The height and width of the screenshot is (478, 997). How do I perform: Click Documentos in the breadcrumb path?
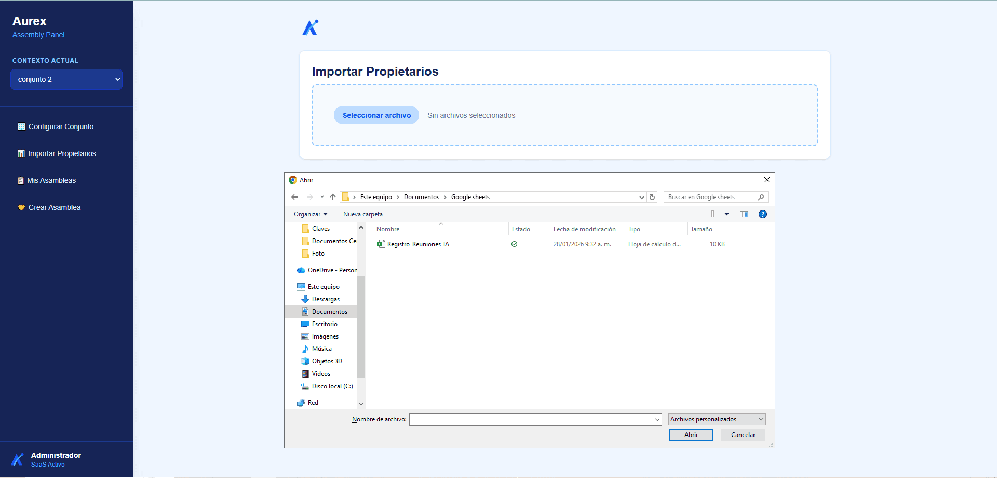coord(422,197)
